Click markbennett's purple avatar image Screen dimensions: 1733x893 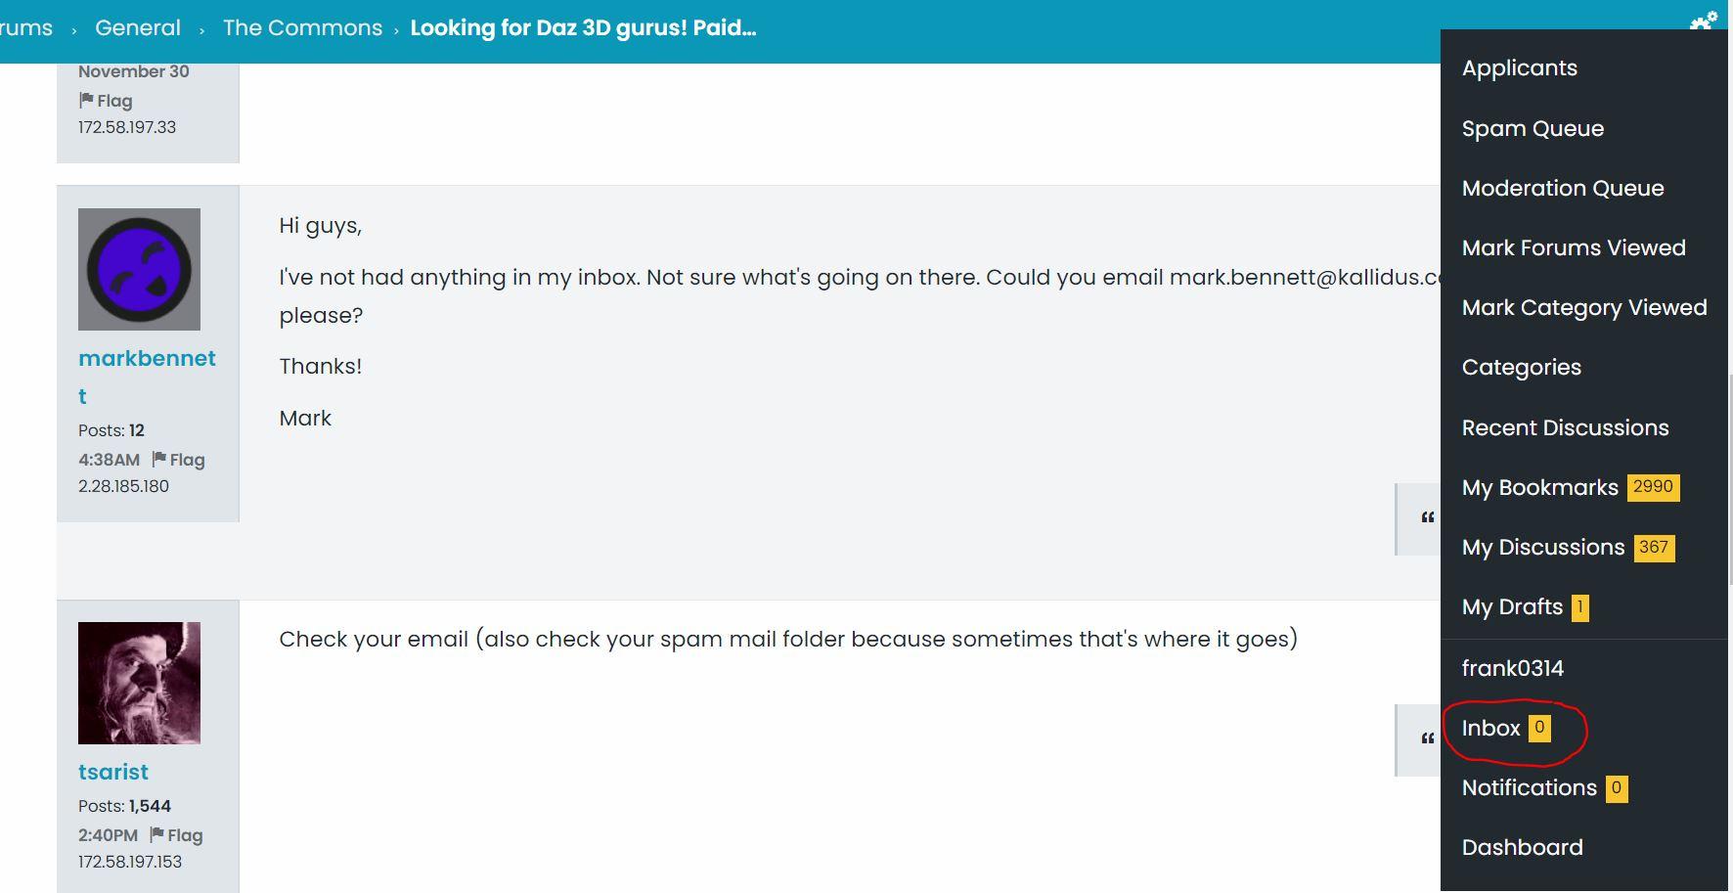coord(139,269)
